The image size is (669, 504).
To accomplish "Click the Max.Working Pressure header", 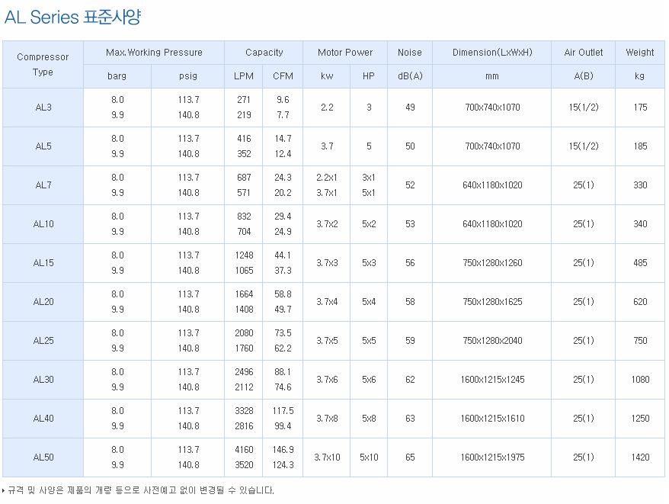I will [x=154, y=53].
